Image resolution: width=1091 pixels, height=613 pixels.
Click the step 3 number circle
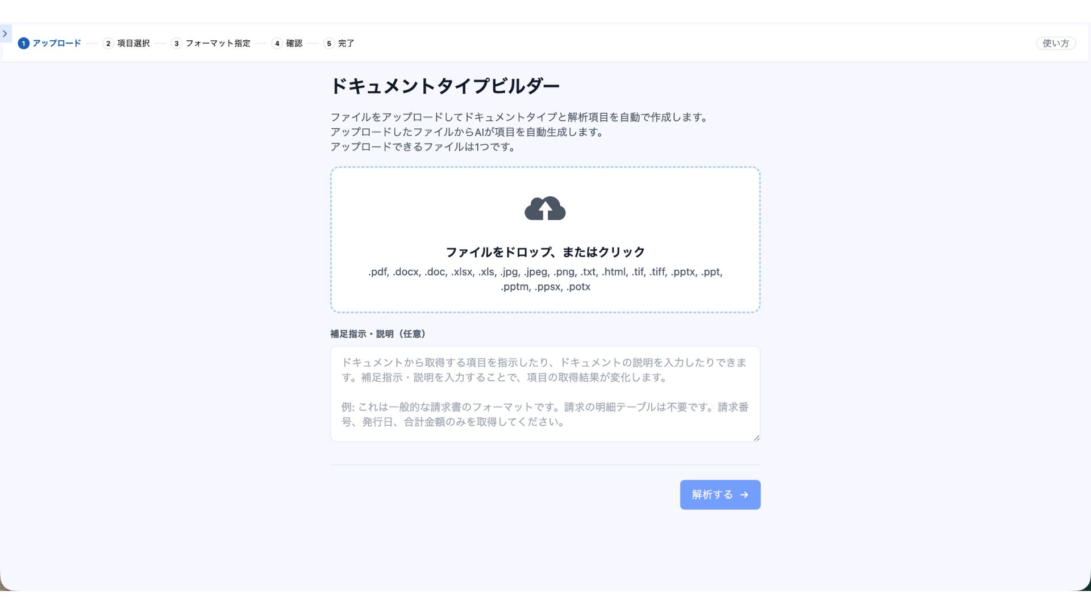coord(176,44)
